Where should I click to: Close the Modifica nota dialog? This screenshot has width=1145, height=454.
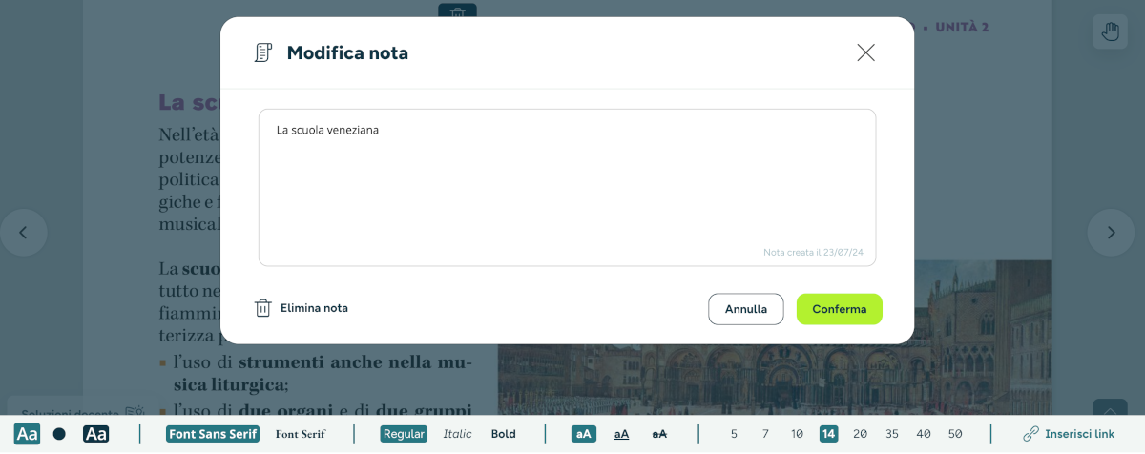865,52
